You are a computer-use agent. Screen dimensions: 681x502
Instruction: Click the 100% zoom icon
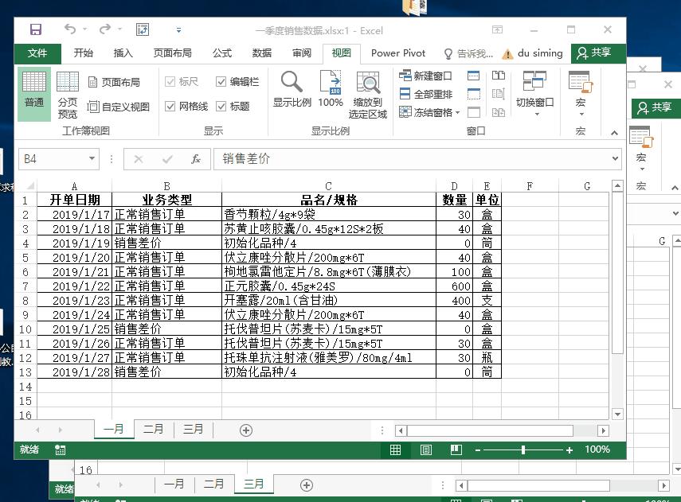(x=330, y=88)
